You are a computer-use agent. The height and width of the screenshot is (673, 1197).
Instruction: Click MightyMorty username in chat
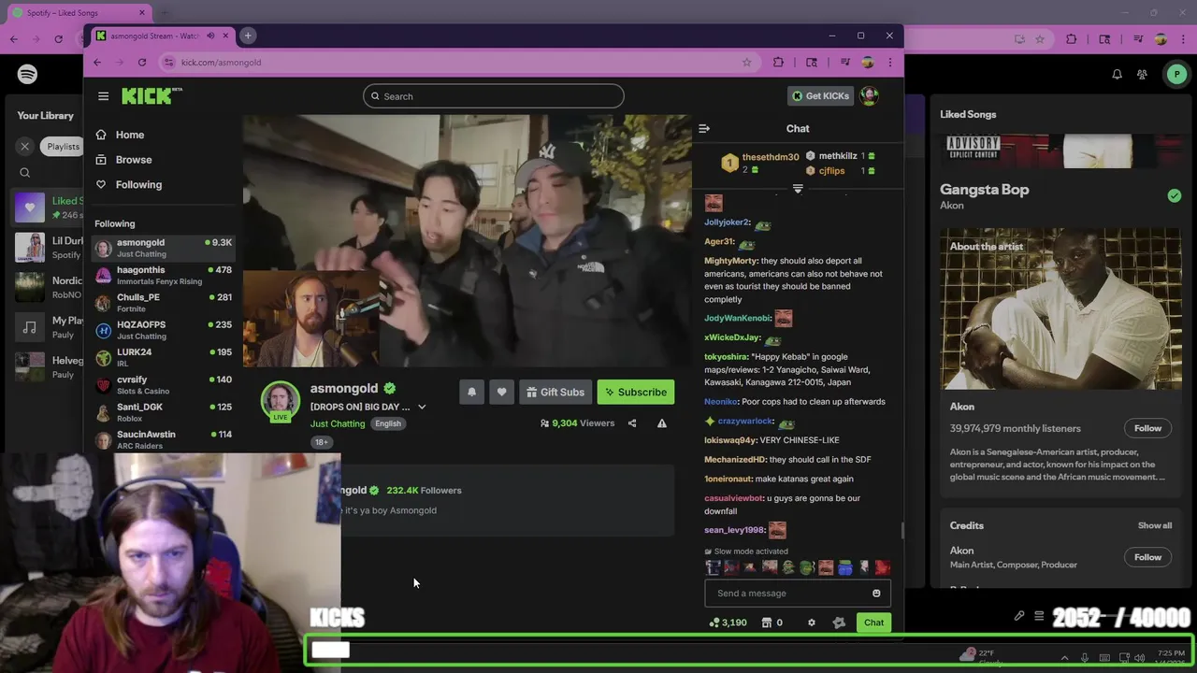click(x=730, y=261)
